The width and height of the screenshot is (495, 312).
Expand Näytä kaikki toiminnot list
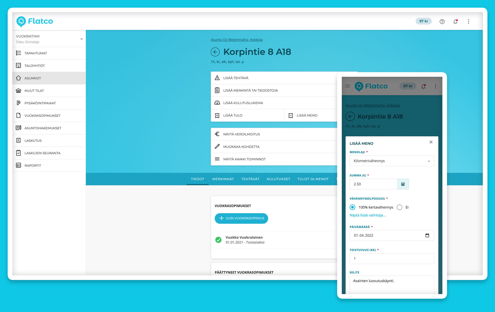pyautogui.click(x=244, y=159)
